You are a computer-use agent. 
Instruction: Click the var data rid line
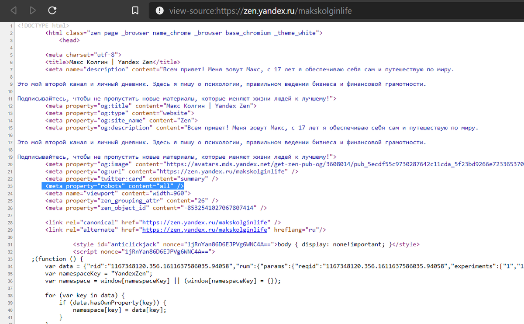pos(284,266)
